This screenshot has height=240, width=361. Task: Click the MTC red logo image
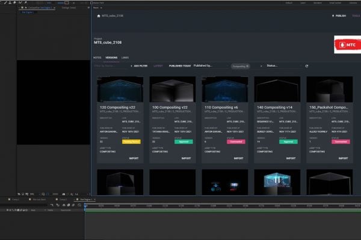click(346, 44)
